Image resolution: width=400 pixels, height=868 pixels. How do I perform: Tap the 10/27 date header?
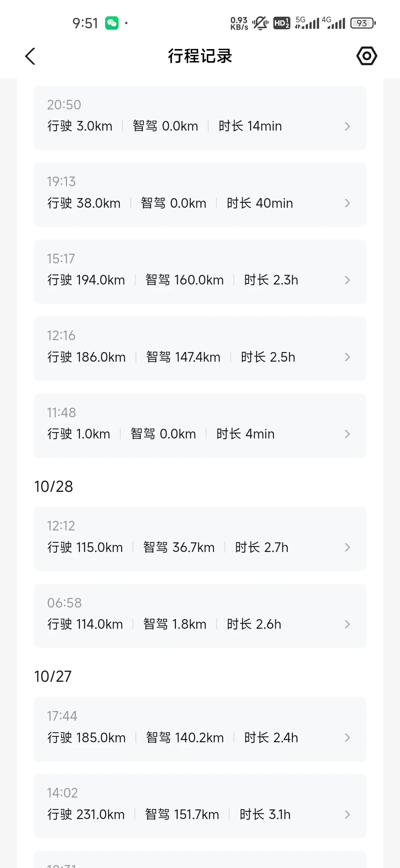point(53,677)
